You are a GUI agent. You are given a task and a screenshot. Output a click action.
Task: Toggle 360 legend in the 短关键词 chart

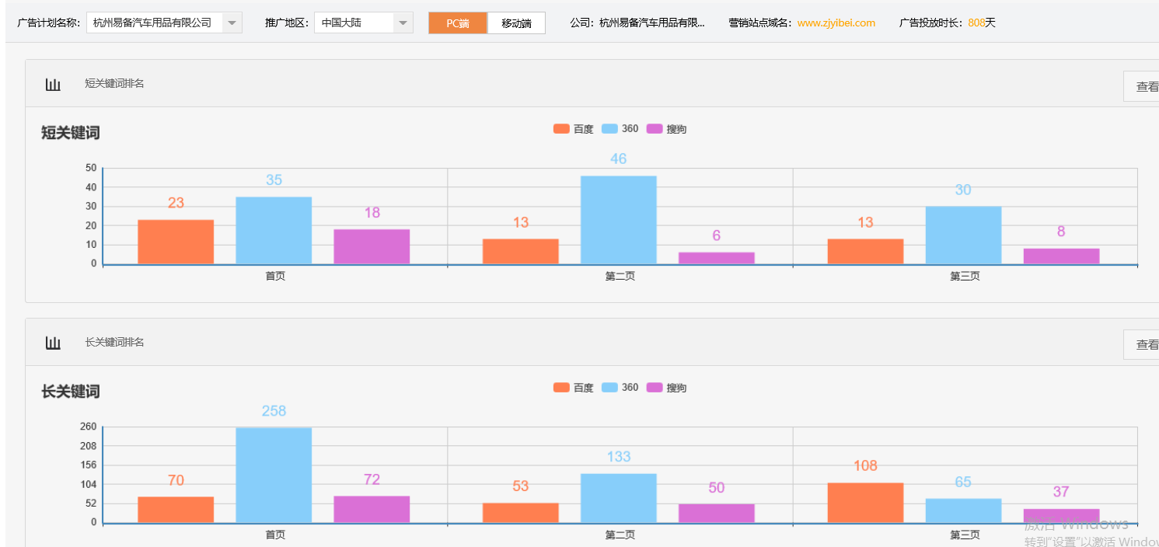click(620, 129)
